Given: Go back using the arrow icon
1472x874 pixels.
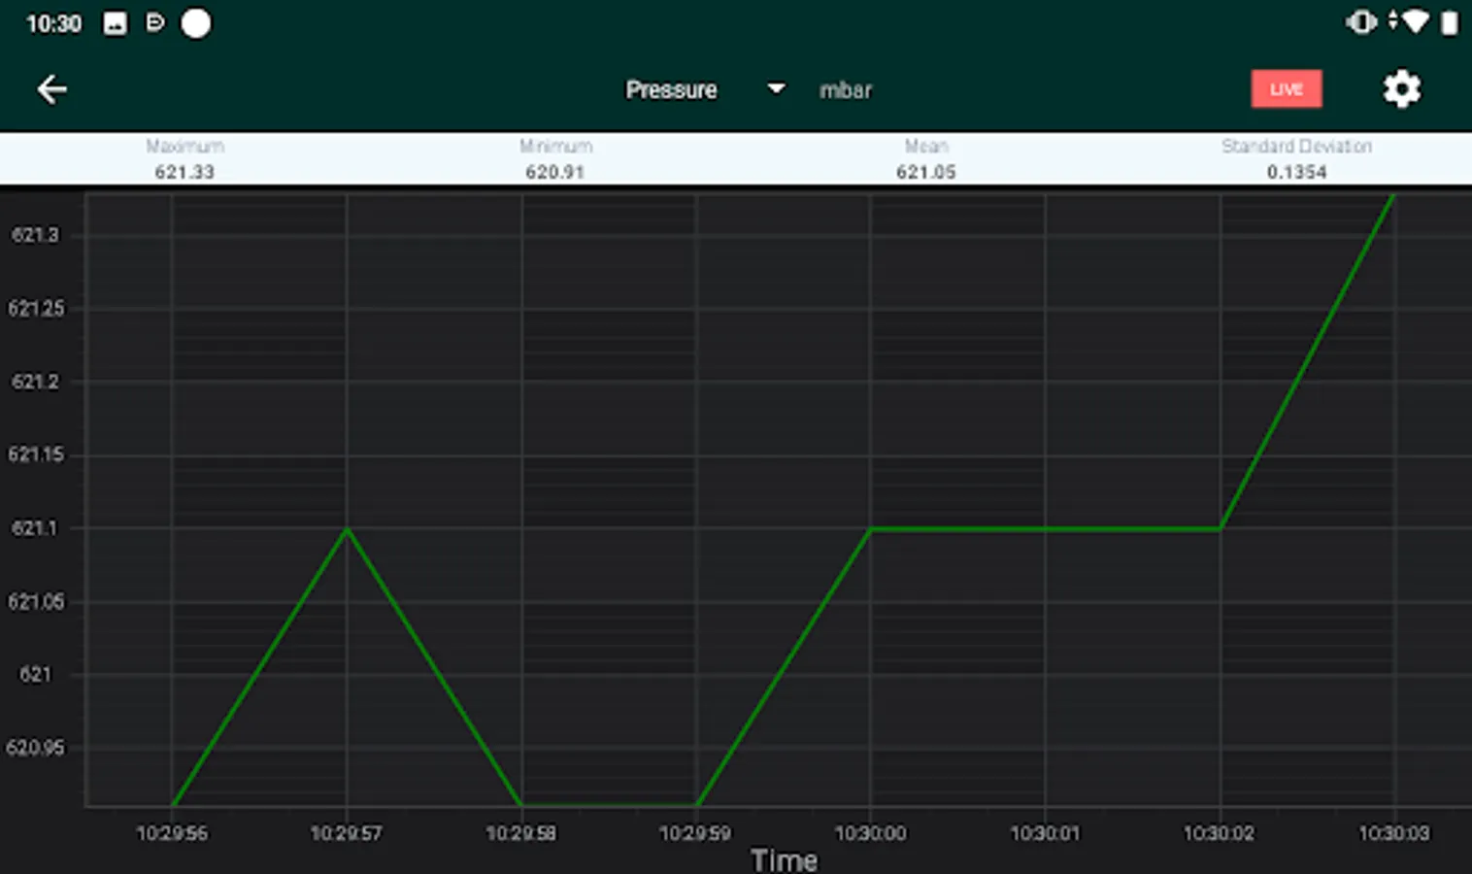Looking at the screenshot, I should tap(51, 89).
